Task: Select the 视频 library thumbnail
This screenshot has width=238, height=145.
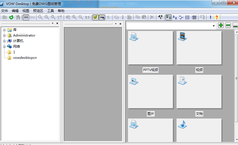Action: point(199,48)
